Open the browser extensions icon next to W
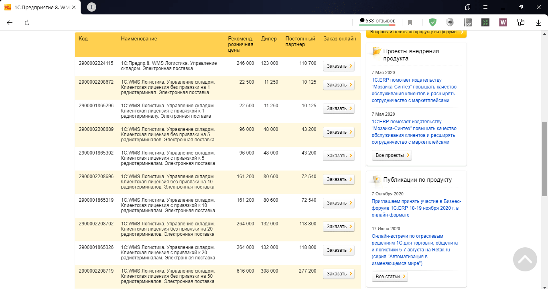This screenshot has width=548, height=289. (521, 23)
